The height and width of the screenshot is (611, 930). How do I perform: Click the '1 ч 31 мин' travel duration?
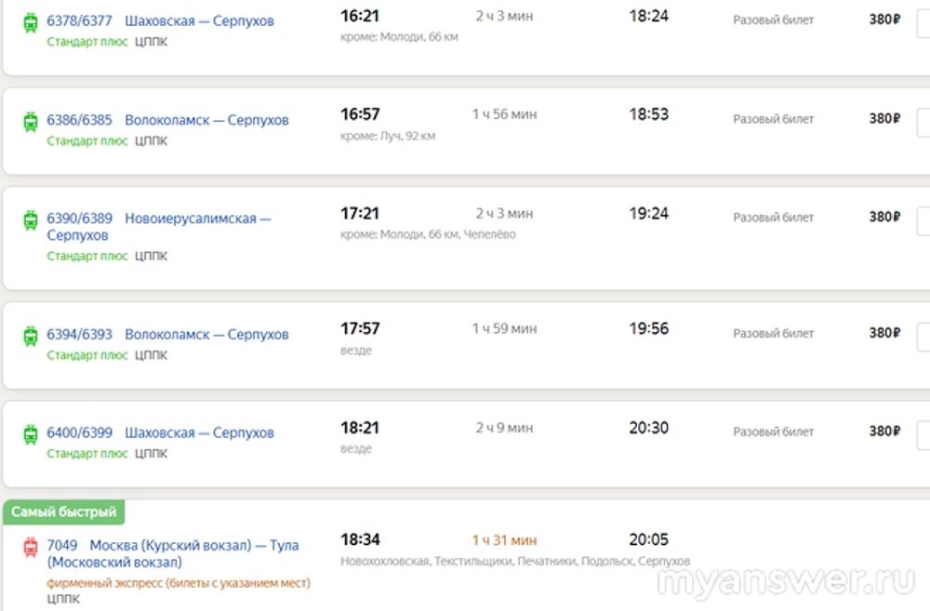click(x=504, y=540)
